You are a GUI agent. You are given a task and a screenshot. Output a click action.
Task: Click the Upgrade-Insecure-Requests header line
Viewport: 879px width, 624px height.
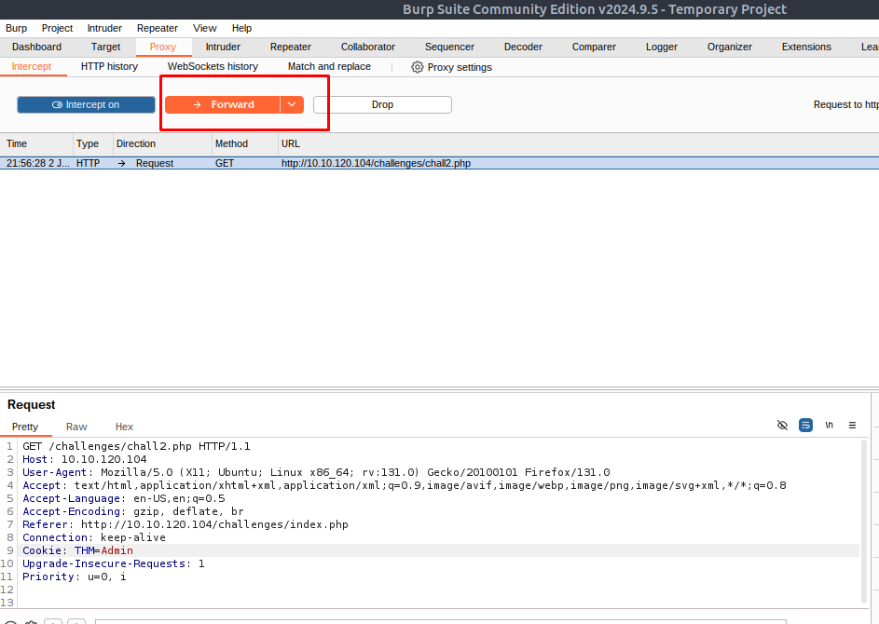[x=113, y=563]
